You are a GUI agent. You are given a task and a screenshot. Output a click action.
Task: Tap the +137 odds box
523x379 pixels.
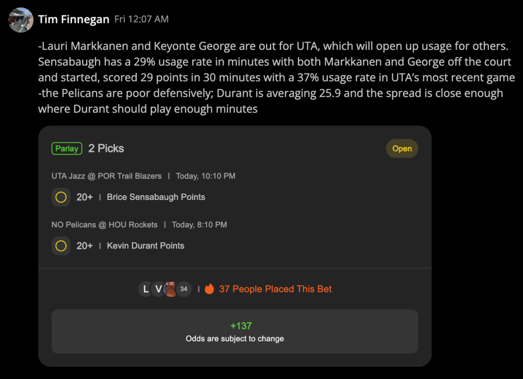tap(235, 332)
